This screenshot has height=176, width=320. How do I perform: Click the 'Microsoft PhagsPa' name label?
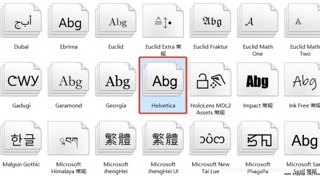point(258,168)
